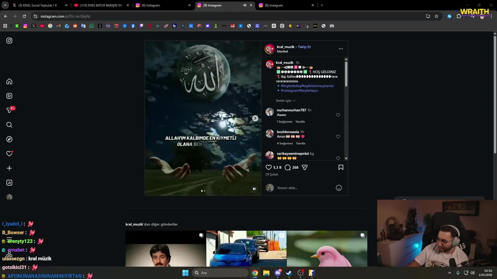Like sarikayaeminepolat's comment

338,158
